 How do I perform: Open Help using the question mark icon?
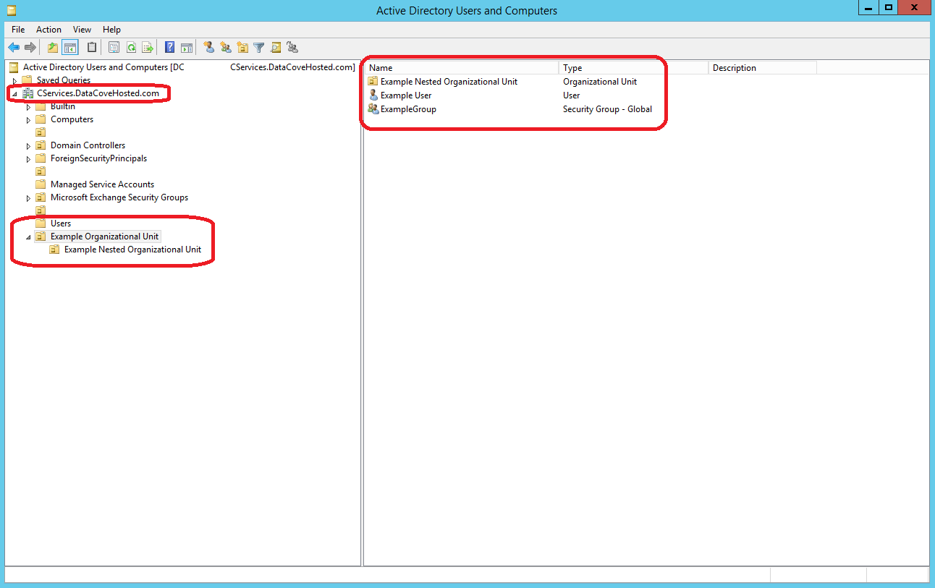point(169,47)
